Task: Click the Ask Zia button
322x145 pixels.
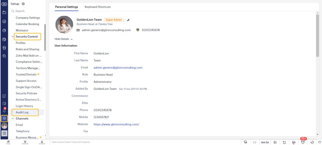Action: [265, 142]
